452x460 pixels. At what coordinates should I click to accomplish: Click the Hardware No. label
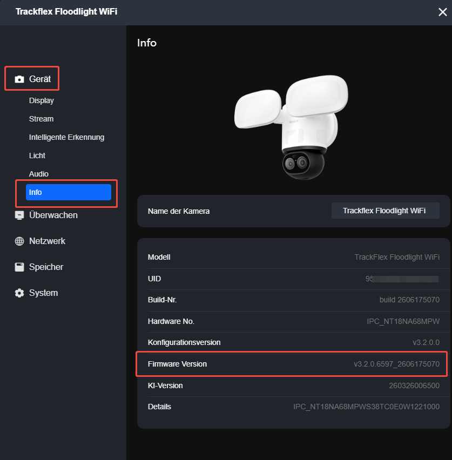click(x=171, y=322)
